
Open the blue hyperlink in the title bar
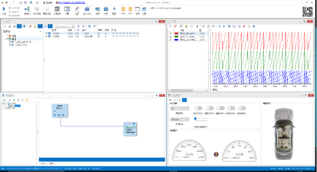72,3
